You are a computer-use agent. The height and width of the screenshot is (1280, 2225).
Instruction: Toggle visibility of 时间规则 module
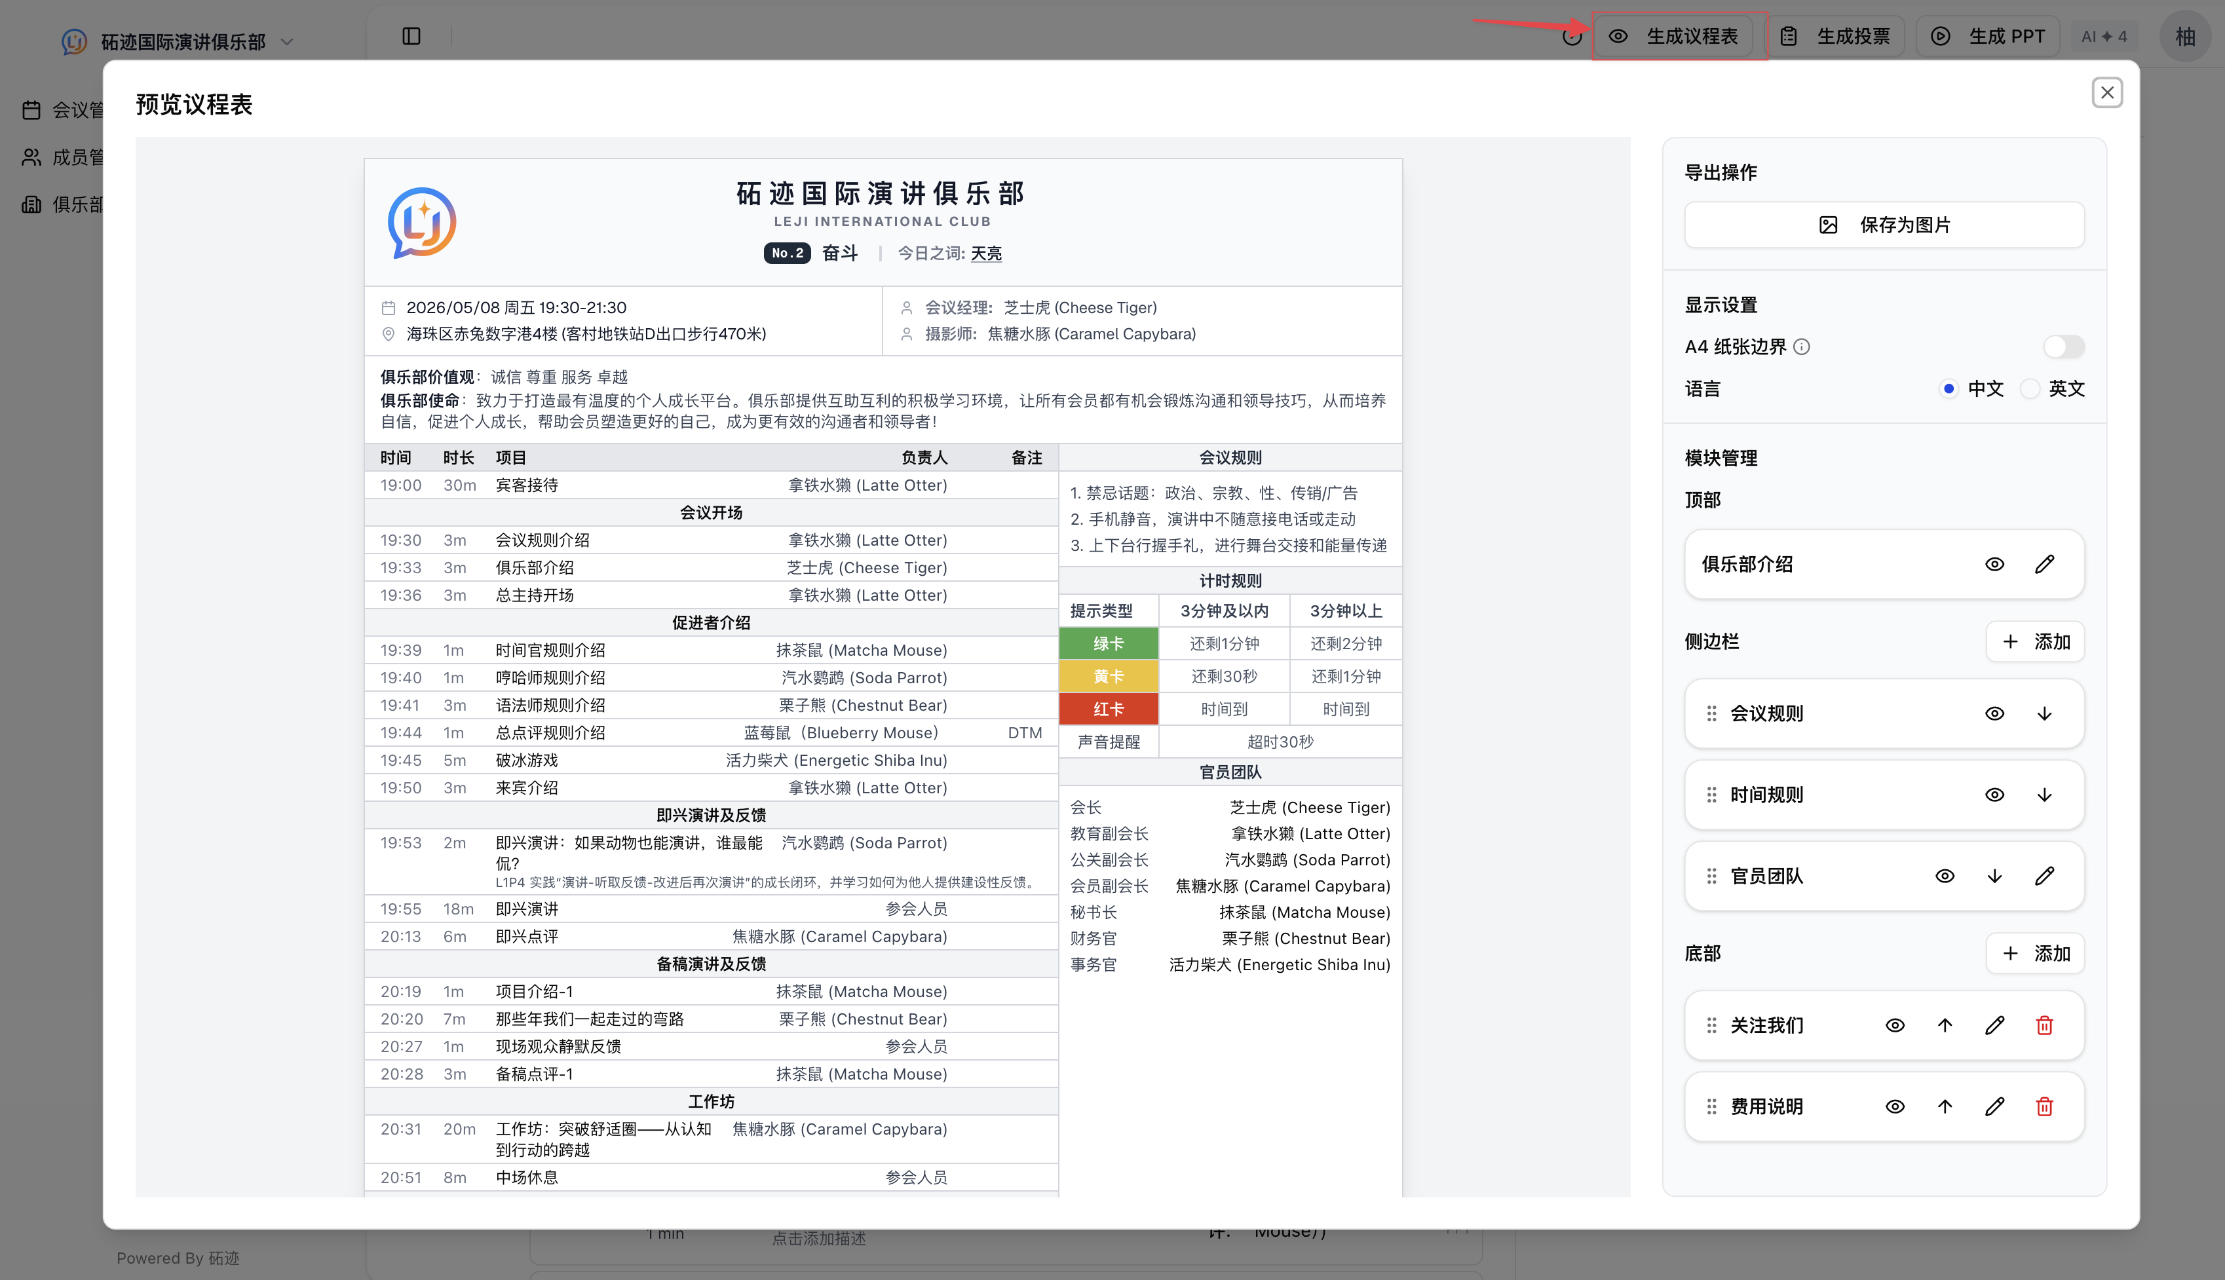point(1994,795)
